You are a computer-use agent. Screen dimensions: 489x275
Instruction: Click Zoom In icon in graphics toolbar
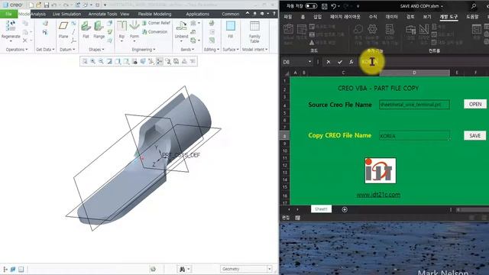93,61
